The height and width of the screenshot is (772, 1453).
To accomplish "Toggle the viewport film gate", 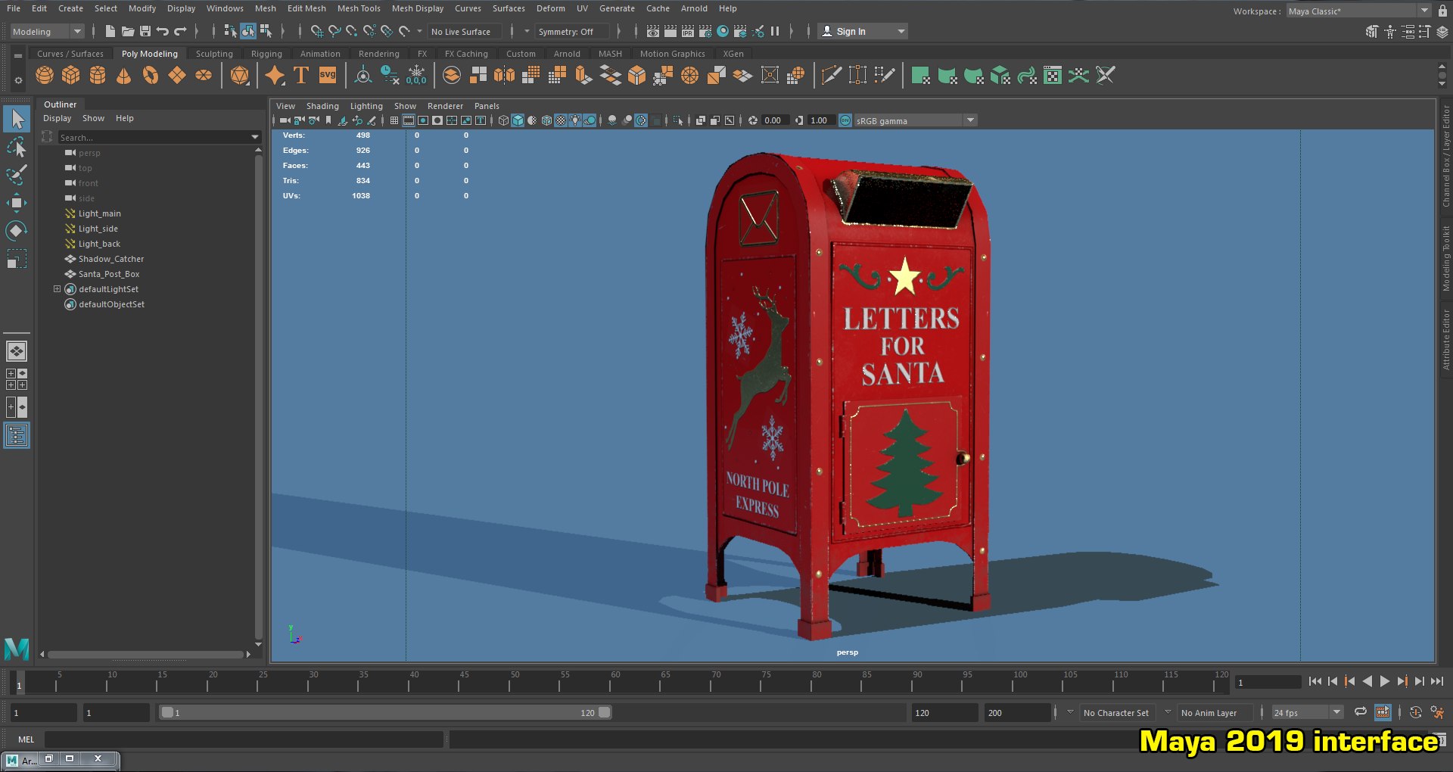I will [409, 120].
